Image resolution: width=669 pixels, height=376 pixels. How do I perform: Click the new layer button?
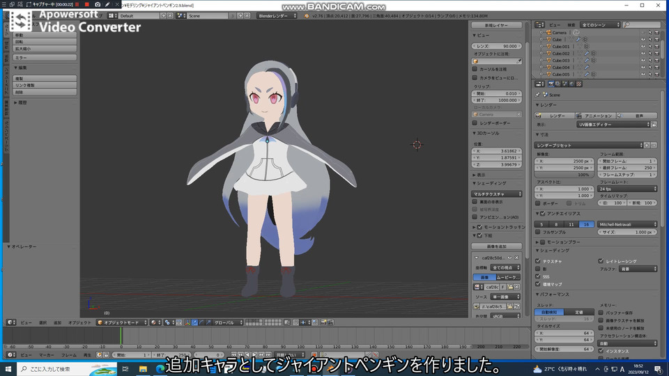497,25
